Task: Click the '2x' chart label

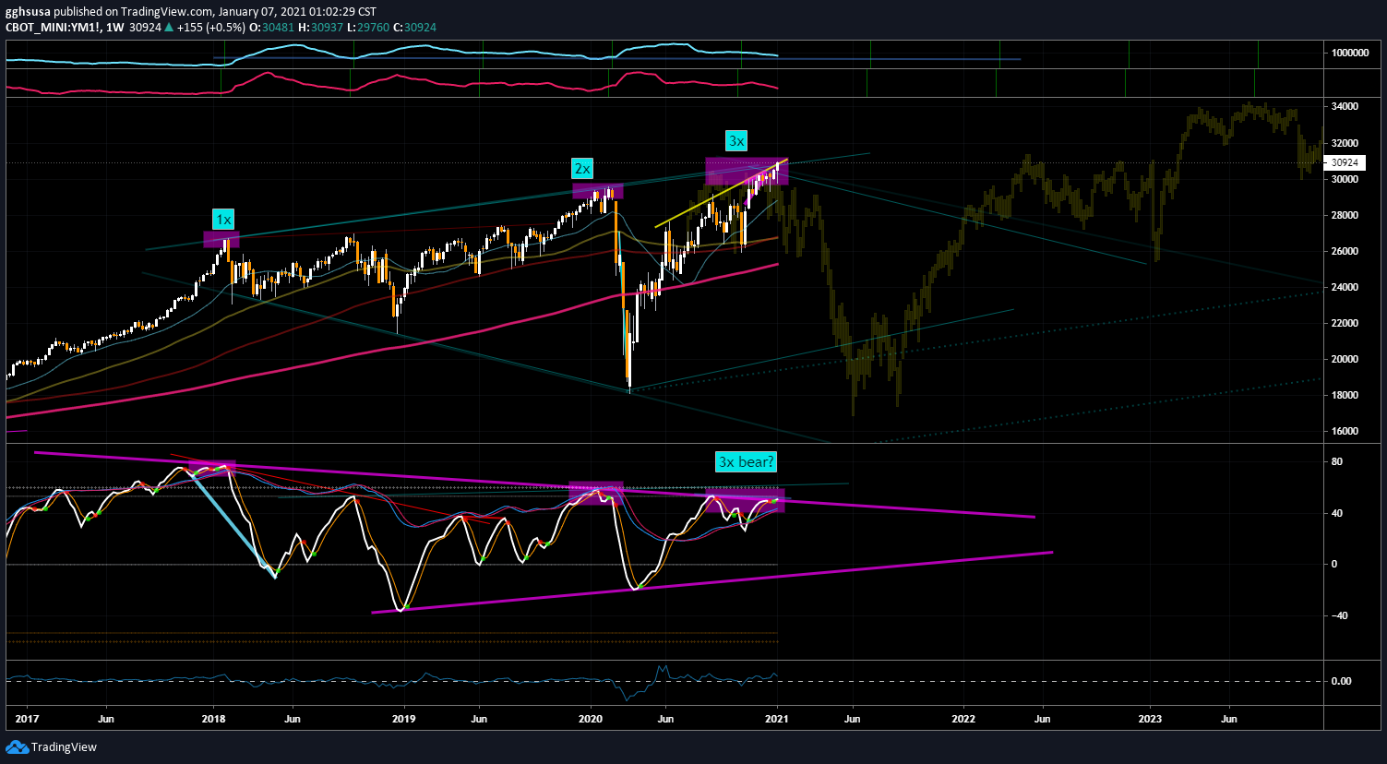Action: pyautogui.click(x=581, y=169)
